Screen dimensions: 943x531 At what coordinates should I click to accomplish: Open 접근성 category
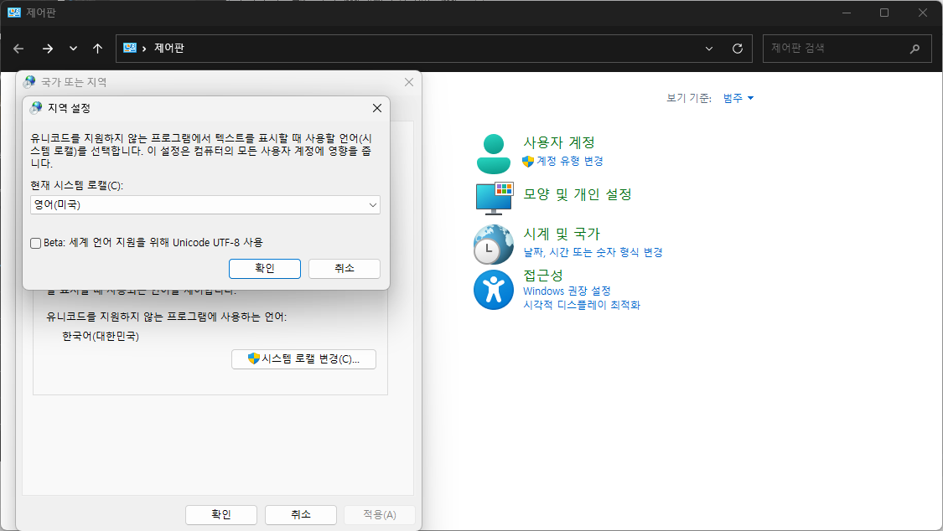tap(543, 275)
